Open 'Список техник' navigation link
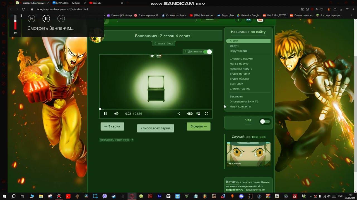Screen dimensions: 357x200 pyautogui.click(x=240, y=89)
